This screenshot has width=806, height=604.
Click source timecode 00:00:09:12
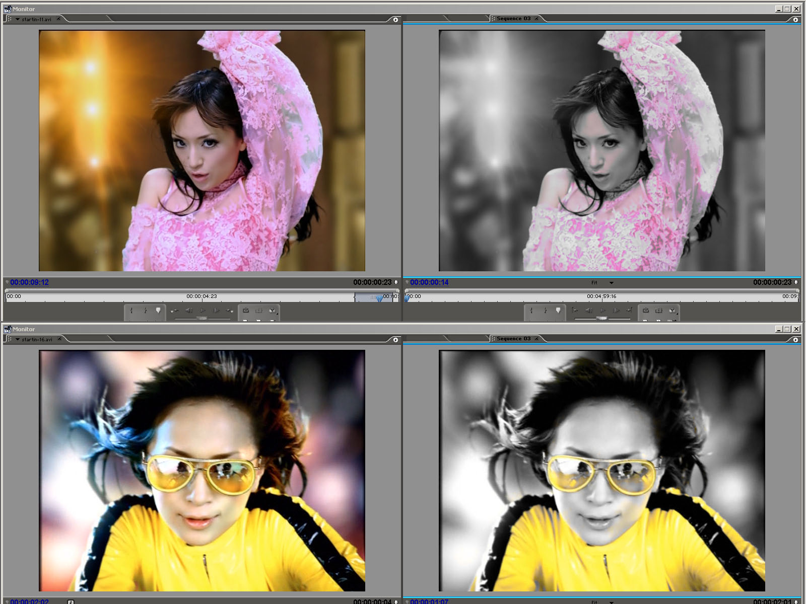[29, 282]
